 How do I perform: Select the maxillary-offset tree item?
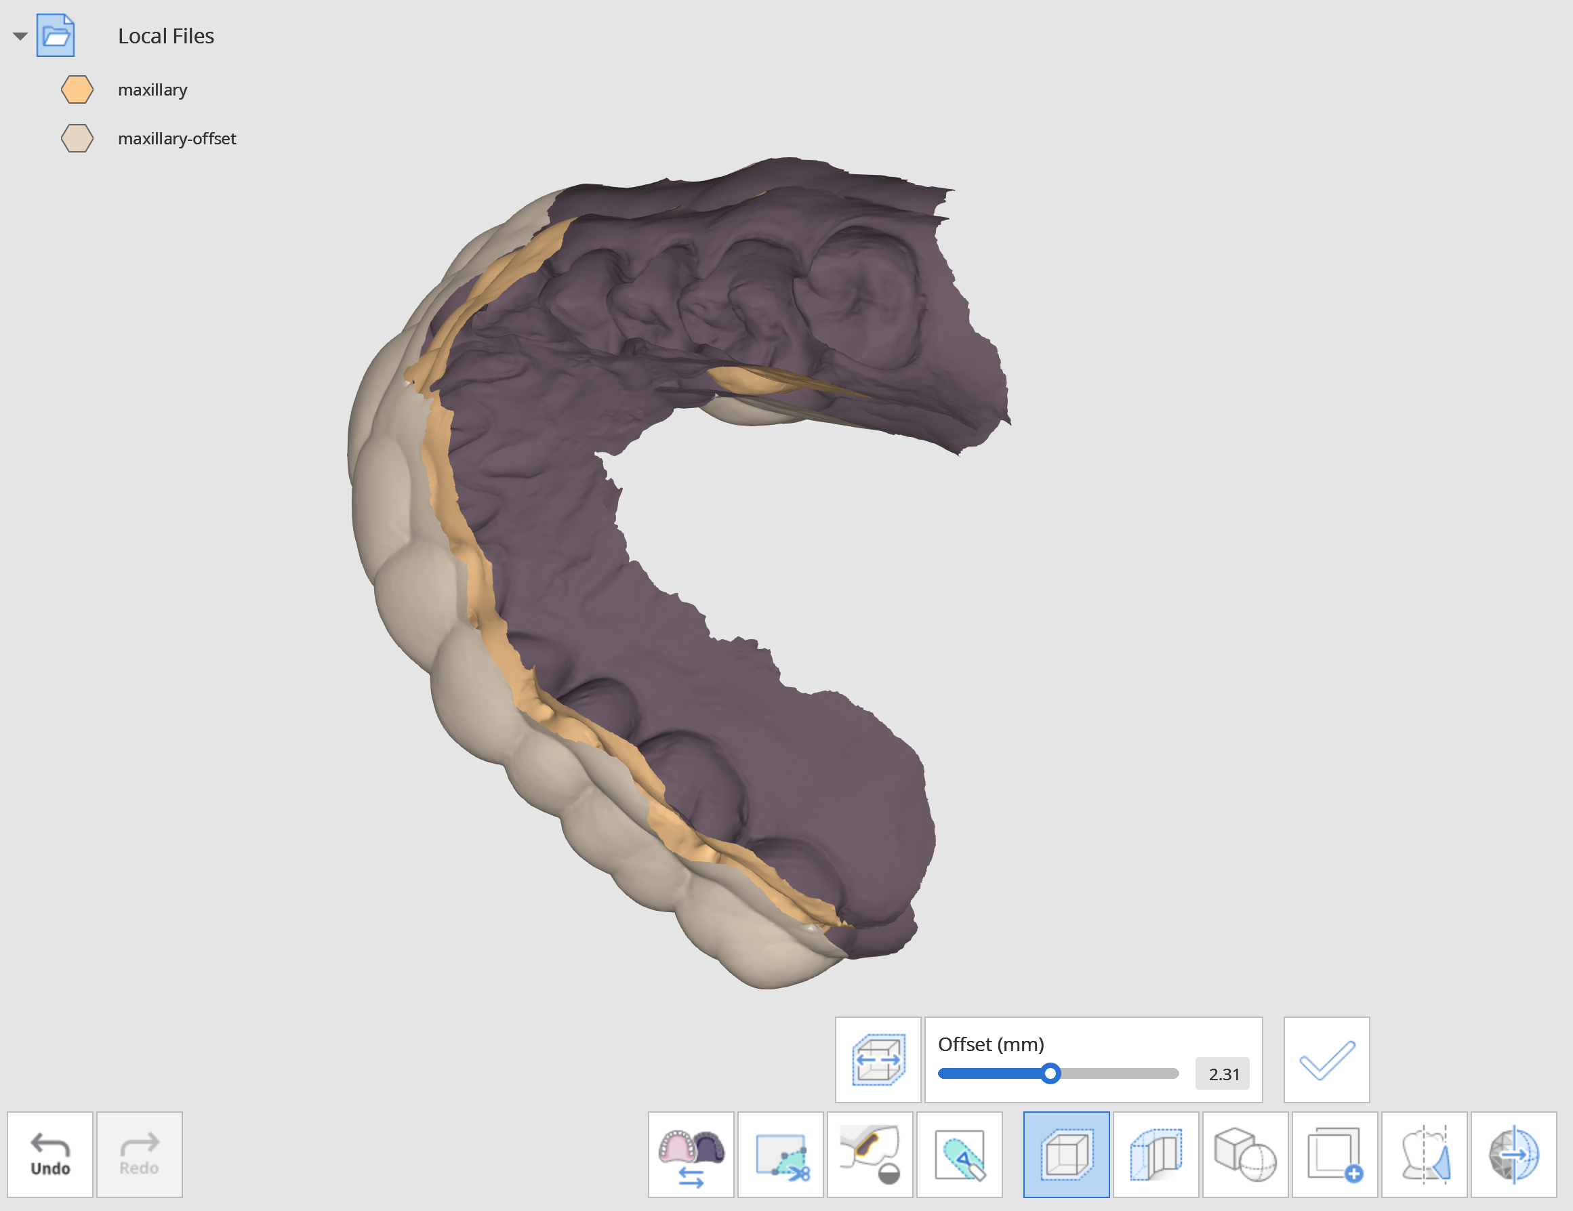coord(177,138)
